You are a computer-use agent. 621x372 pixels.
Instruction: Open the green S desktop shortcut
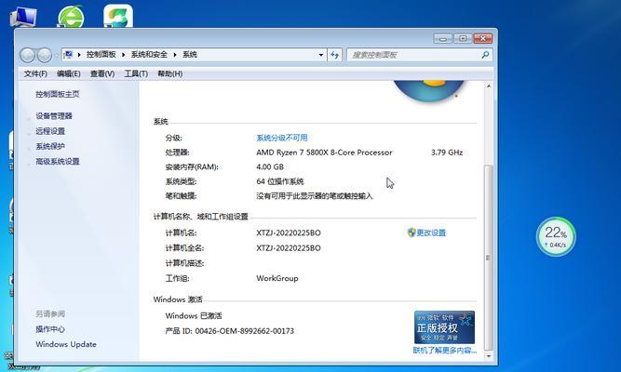tap(116, 16)
